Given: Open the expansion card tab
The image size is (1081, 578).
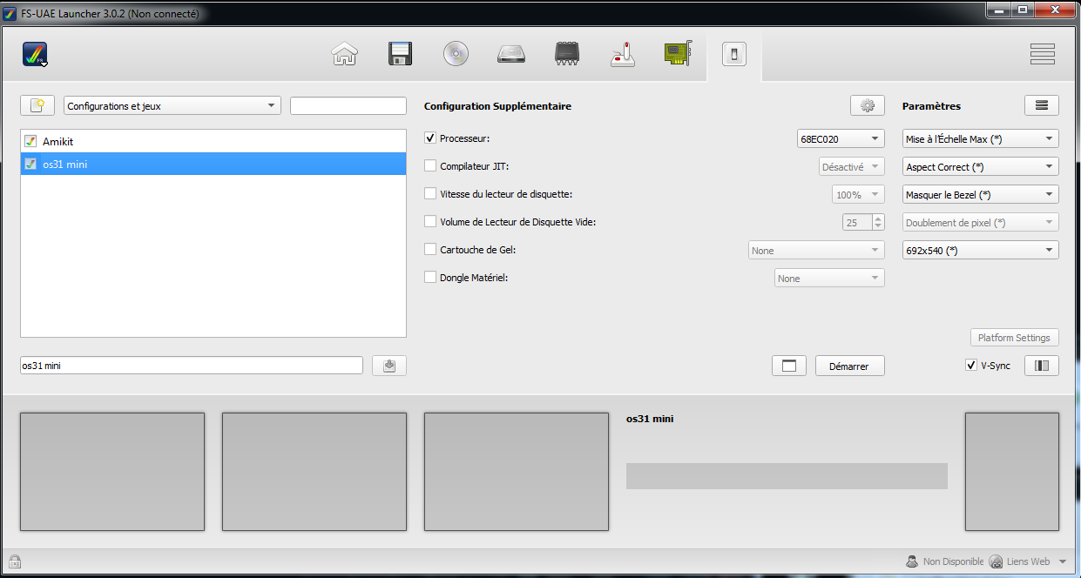Looking at the screenshot, I should (678, 54).
